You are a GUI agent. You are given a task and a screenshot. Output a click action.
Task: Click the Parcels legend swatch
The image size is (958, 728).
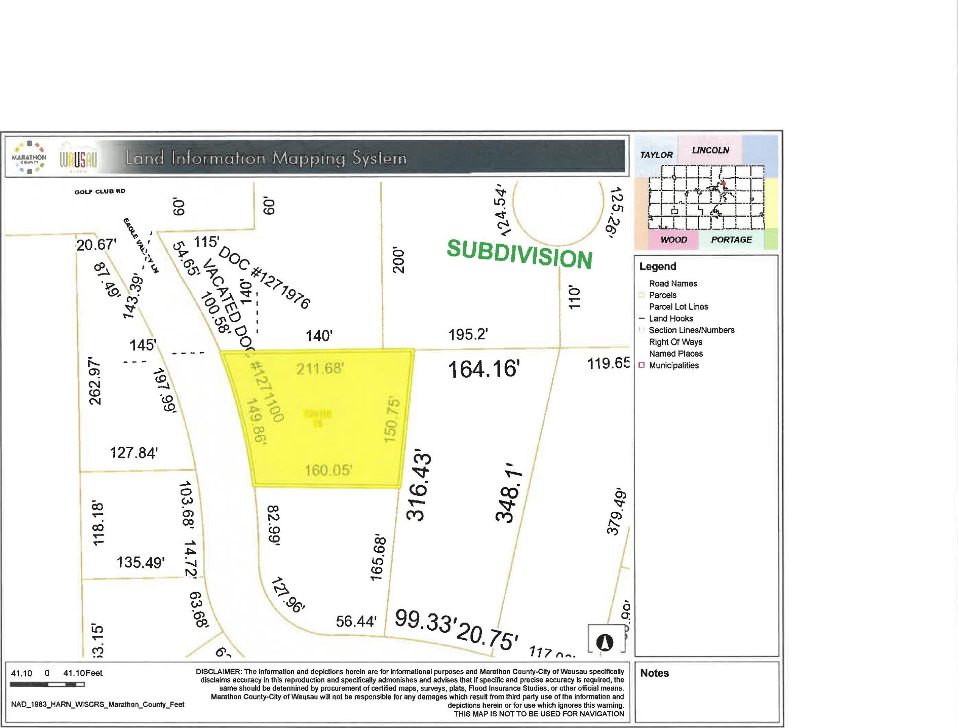point(642,295)
